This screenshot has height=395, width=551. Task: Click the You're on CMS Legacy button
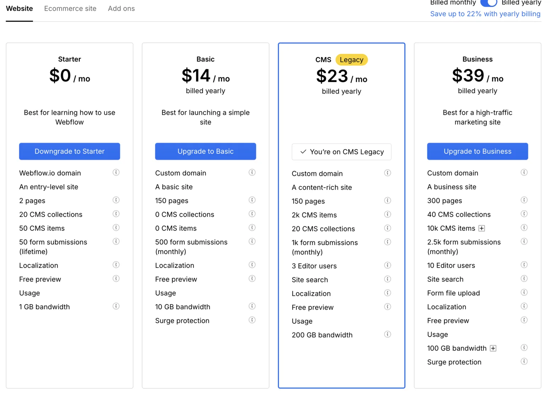(341, 152)
